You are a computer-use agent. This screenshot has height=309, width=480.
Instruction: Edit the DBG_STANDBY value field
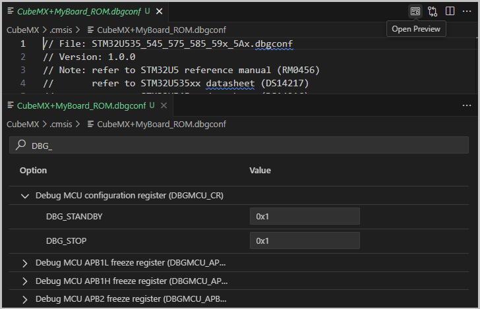[x=304, y=216]
